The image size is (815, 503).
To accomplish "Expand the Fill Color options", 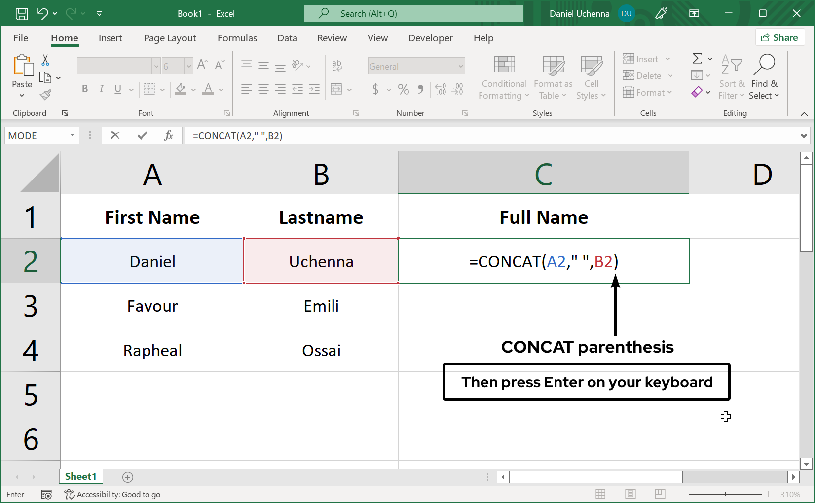I will pyautogui.click(x=193, y=89).
